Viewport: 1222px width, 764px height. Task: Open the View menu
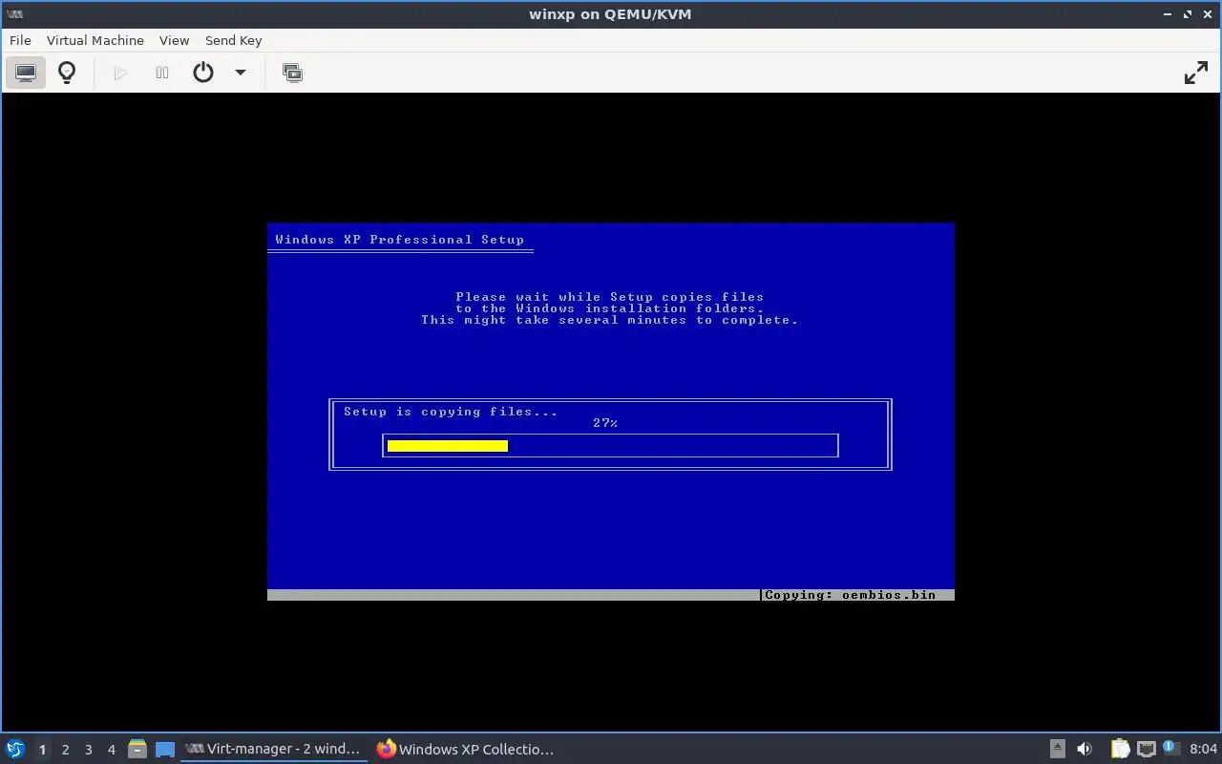tap(174, 40)
